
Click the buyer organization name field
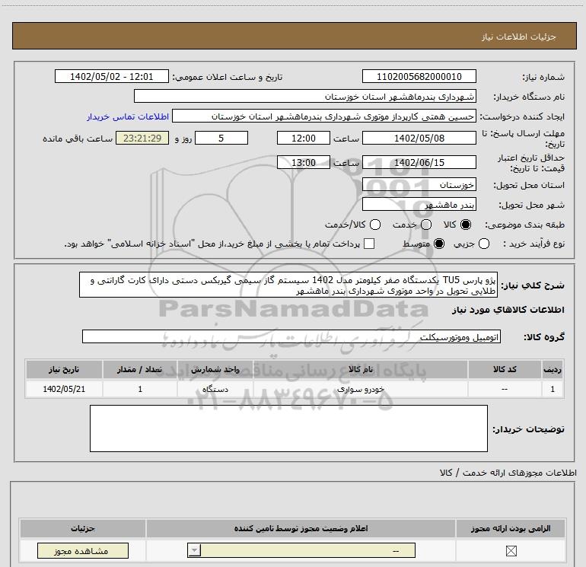tap(305, 97)
